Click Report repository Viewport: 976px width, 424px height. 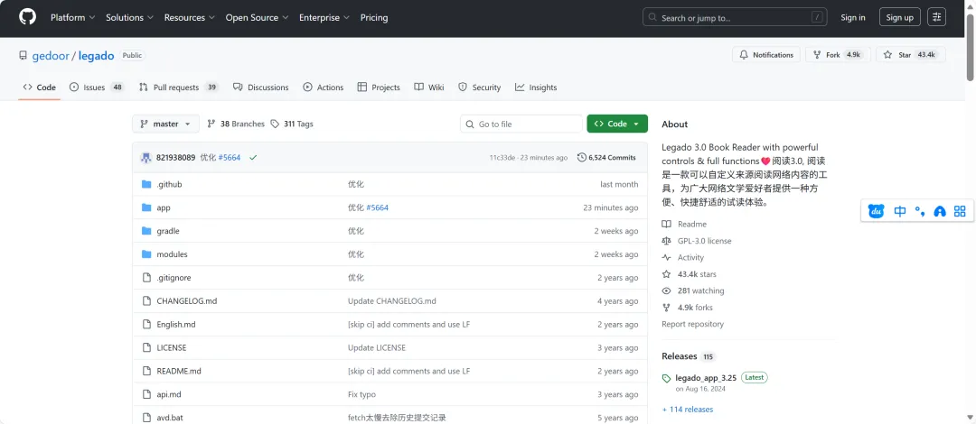pos(693,324)
